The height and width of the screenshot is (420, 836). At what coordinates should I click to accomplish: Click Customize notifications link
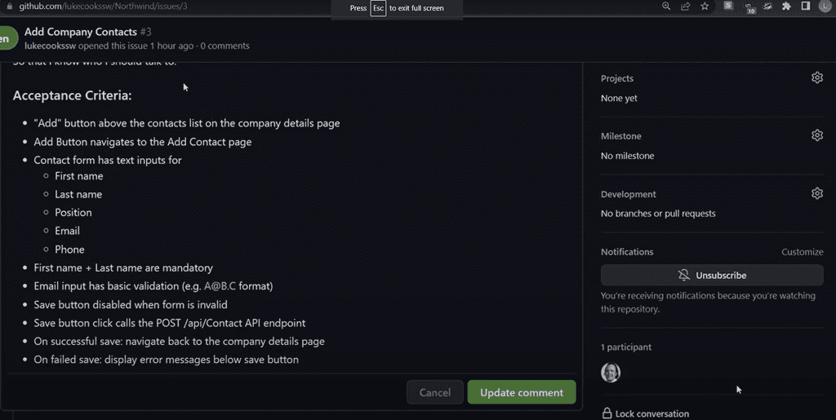pyautogui.click(x=802, y=252)
